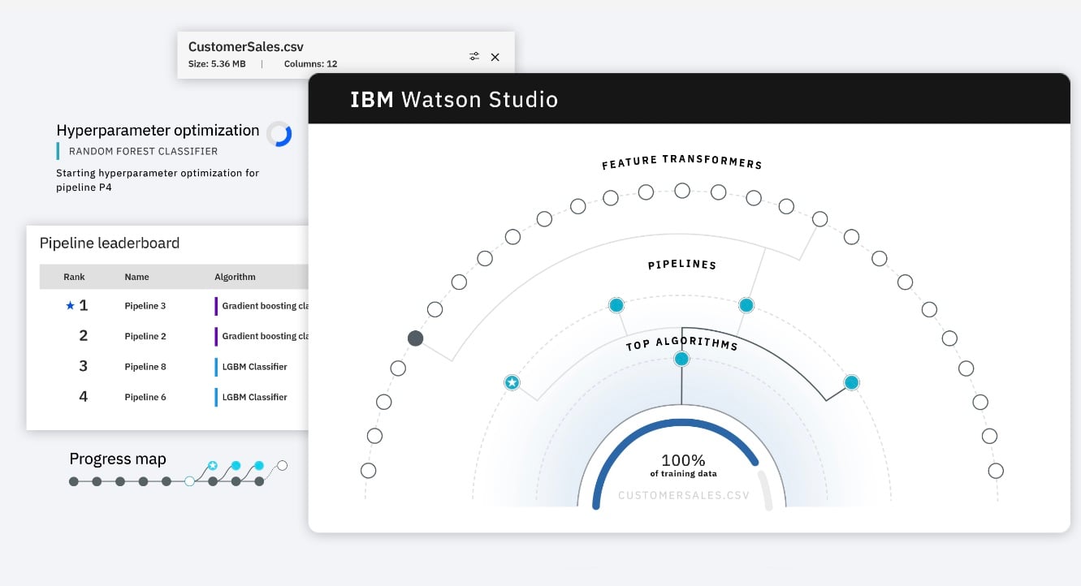Select the starred node in Progress map

click(212, 466)
